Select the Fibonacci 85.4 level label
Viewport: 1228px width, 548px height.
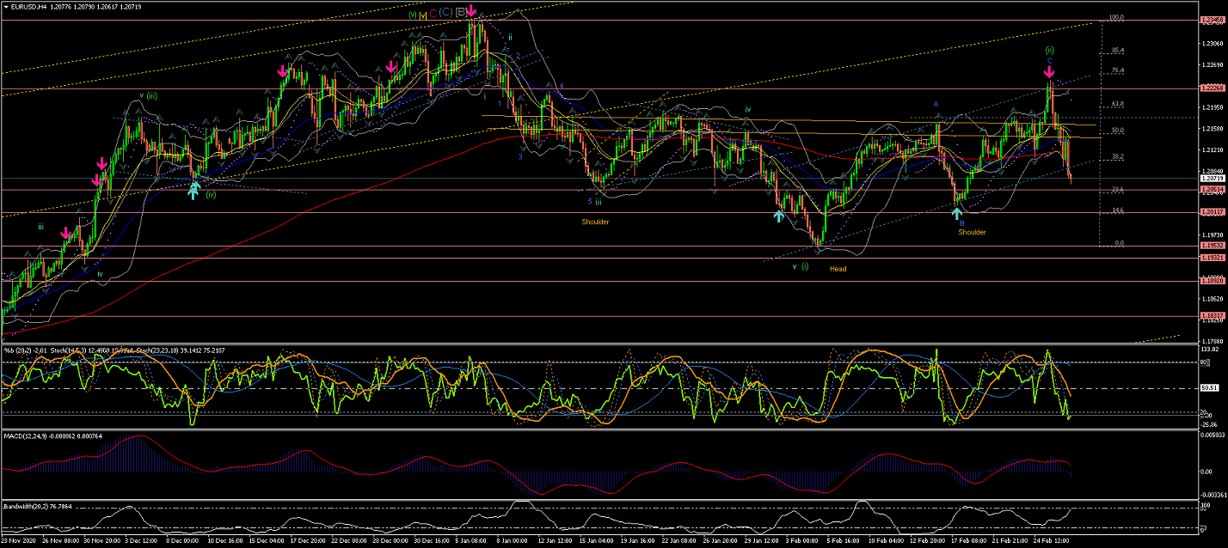[1118, 50]
